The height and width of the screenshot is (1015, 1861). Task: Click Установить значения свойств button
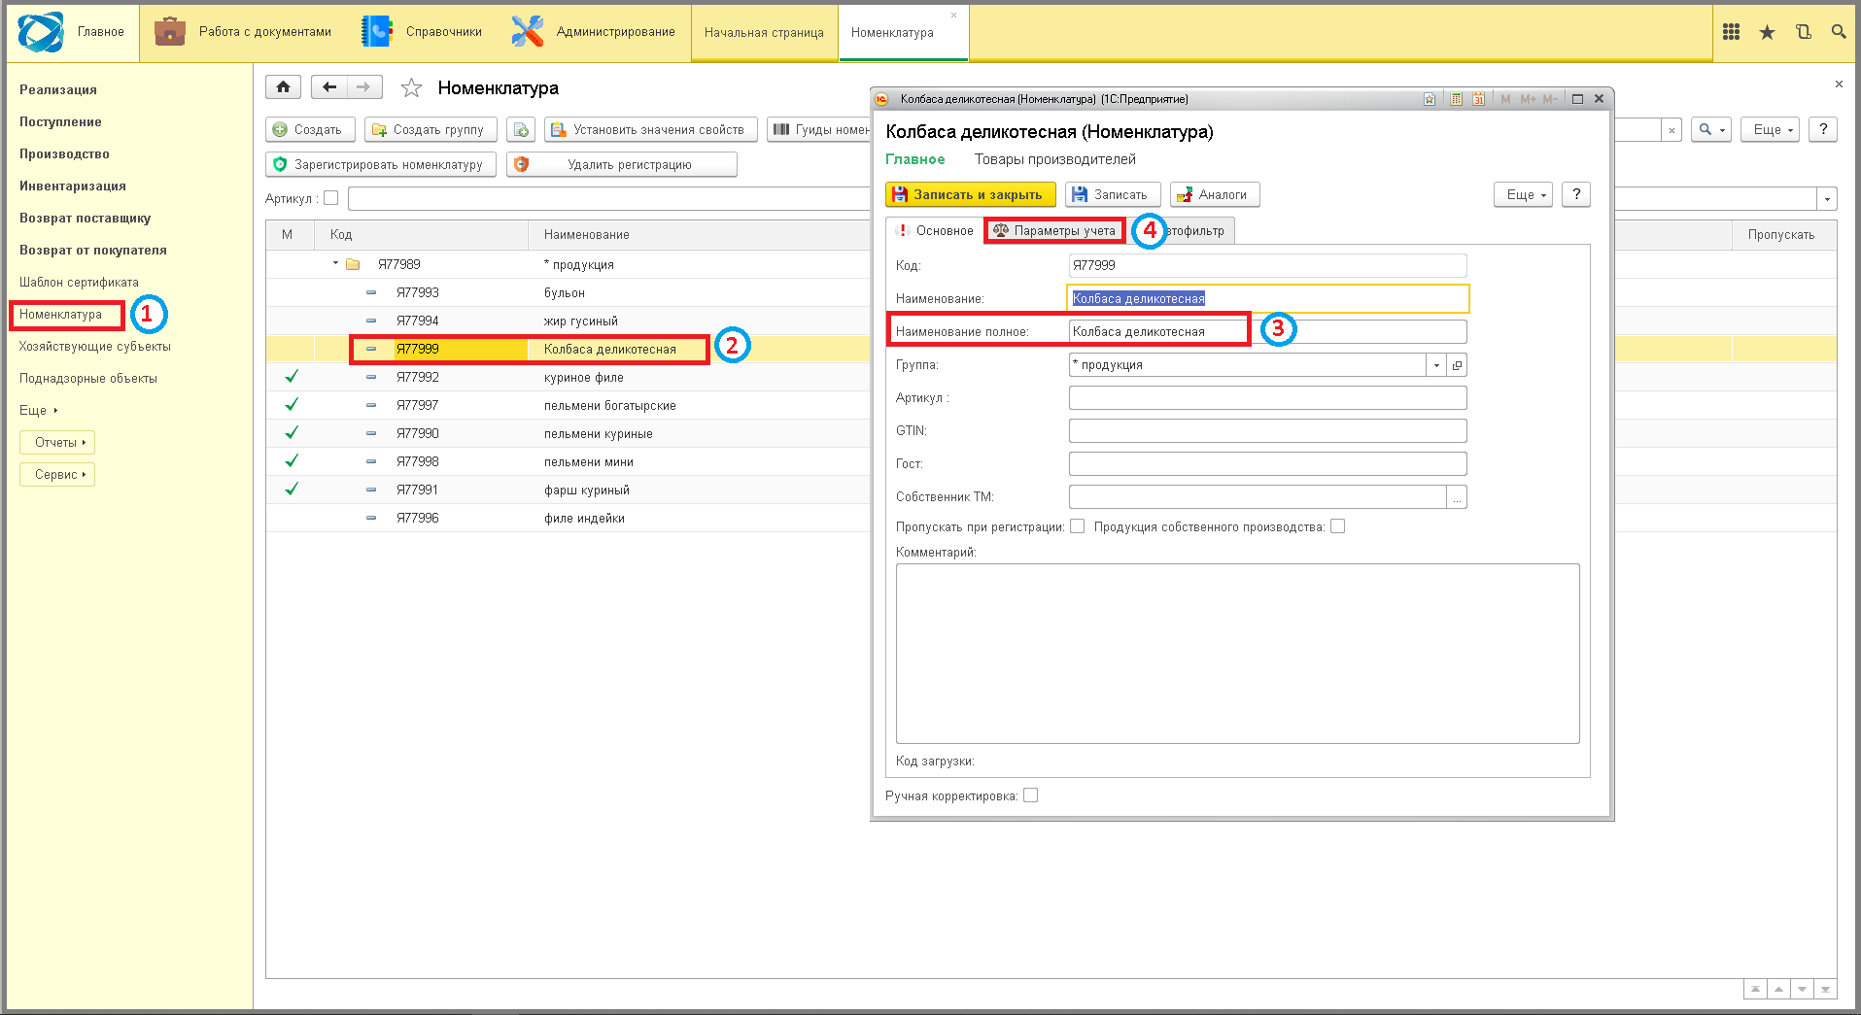(x=650, y=129)
